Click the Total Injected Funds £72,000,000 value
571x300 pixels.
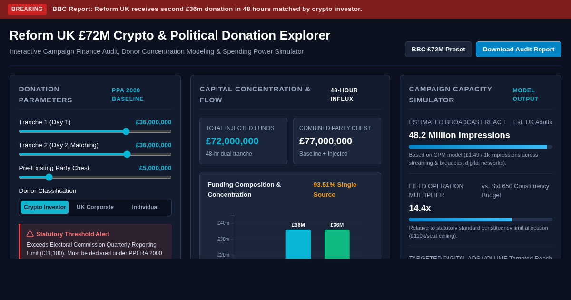coord(232,141)
